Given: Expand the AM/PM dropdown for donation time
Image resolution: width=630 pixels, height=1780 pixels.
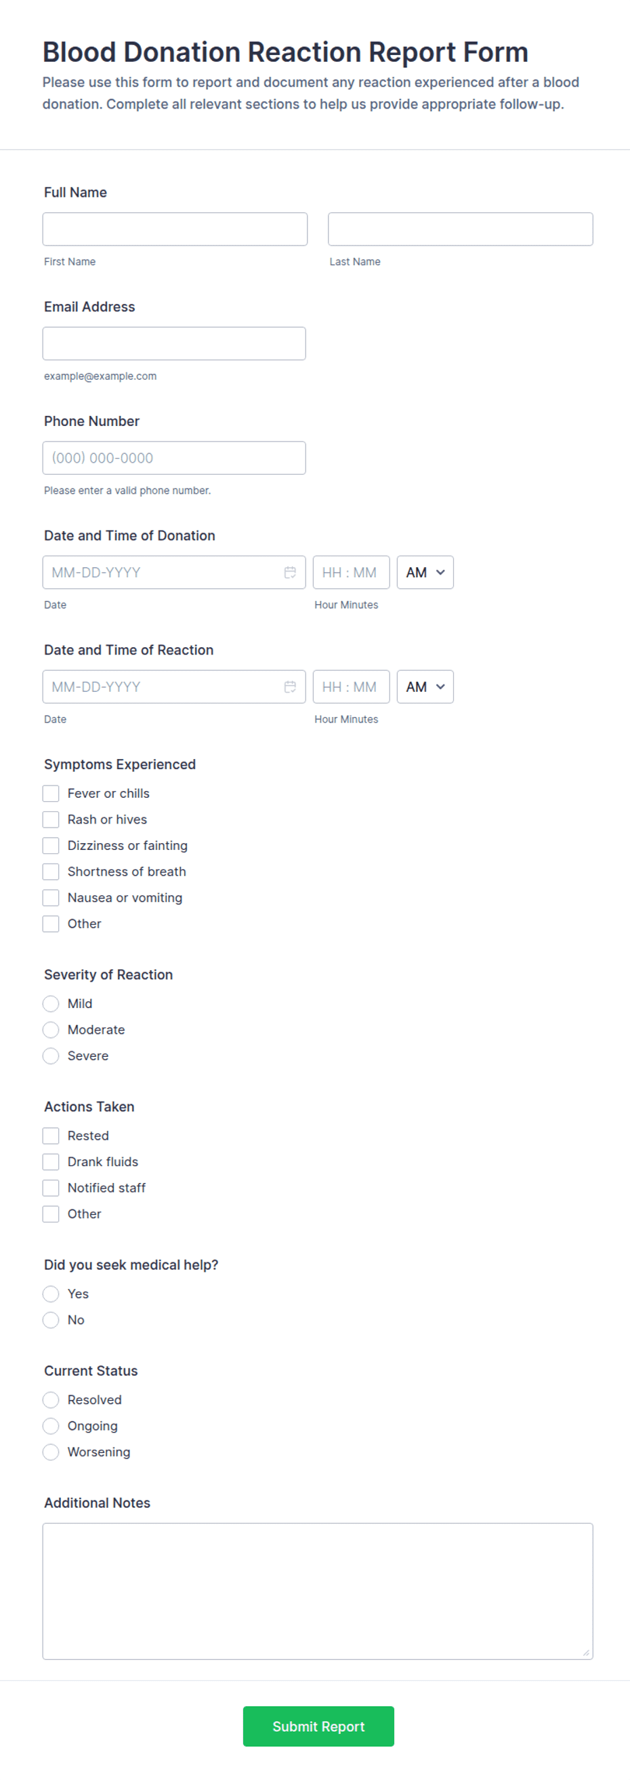Looking at the screenshot, I should point(425,572).
